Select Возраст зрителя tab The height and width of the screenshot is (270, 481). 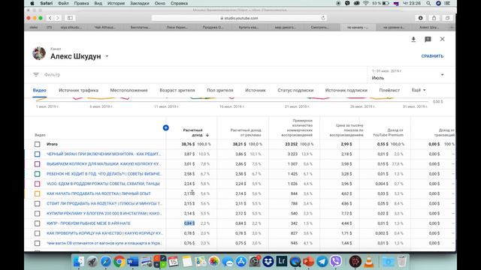(x=177, y=90)
